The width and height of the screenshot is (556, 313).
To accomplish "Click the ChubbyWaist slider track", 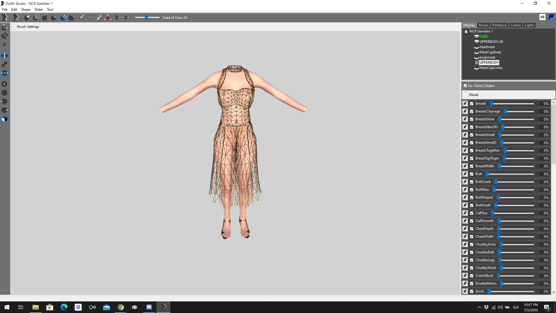I will [517, 268].
